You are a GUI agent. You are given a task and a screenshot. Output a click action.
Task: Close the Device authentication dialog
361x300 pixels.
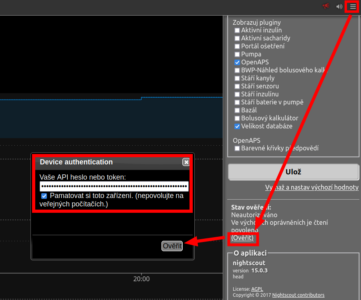(186, 162)
